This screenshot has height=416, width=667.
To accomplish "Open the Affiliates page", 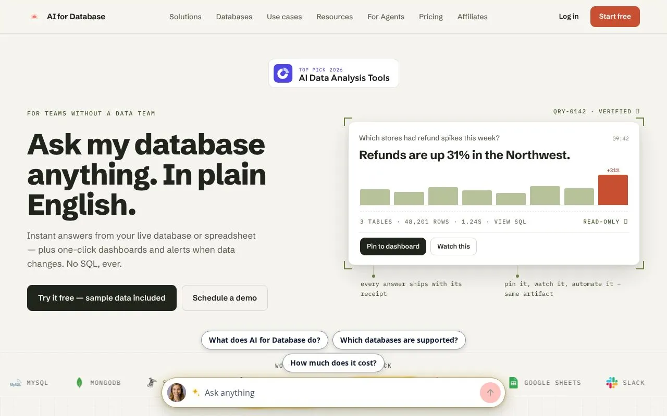I will coord(473,17).
